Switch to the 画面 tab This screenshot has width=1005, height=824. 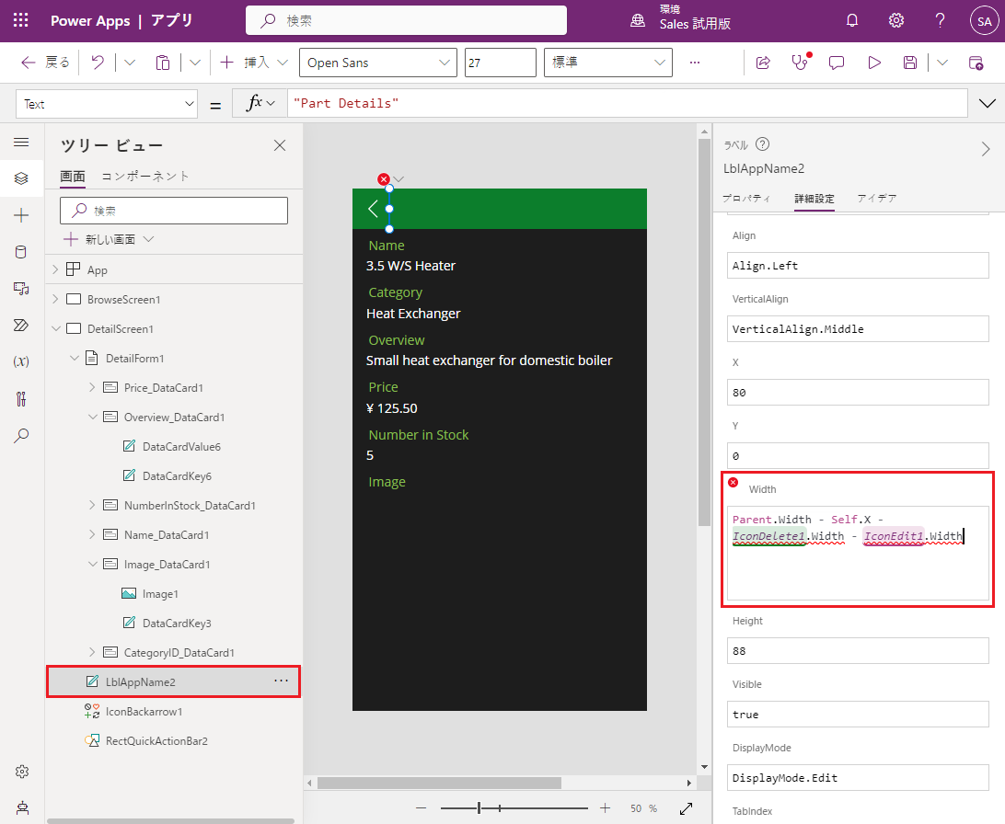(x=73, y=176)
